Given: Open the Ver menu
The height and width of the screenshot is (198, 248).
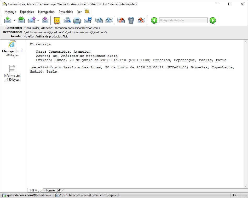Looking at the screenshot, I should 79,12.
